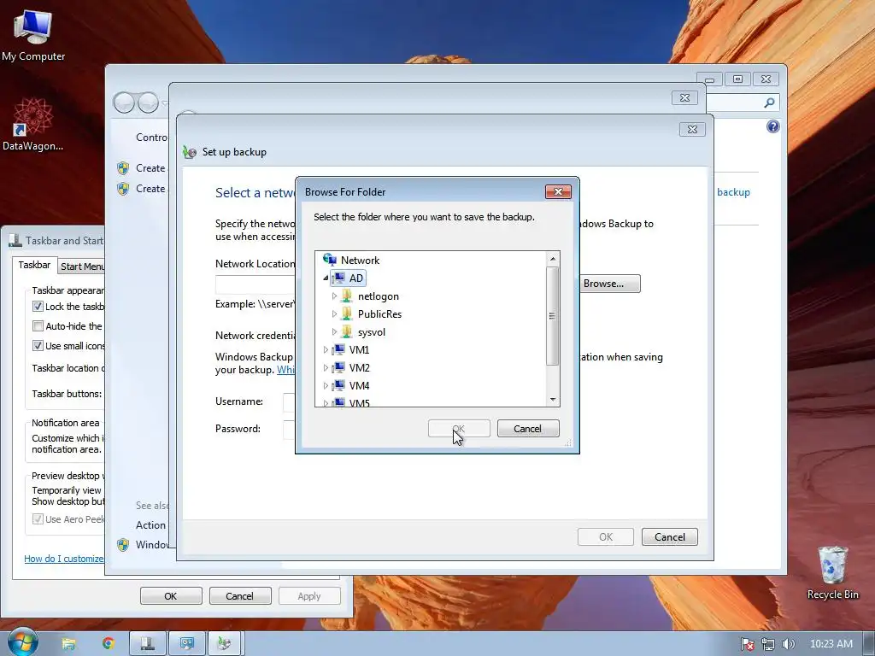Open Windows Explorer from the taskbar
This screenshot has height=656, width=875.
(68, 644)
